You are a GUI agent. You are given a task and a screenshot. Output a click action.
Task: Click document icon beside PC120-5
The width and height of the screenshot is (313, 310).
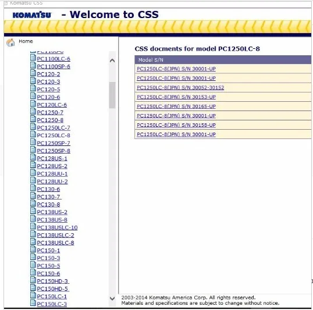click(x=33, y=88)
